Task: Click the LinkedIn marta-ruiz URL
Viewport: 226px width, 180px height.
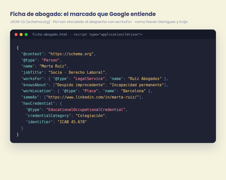Action: (92, 97)
